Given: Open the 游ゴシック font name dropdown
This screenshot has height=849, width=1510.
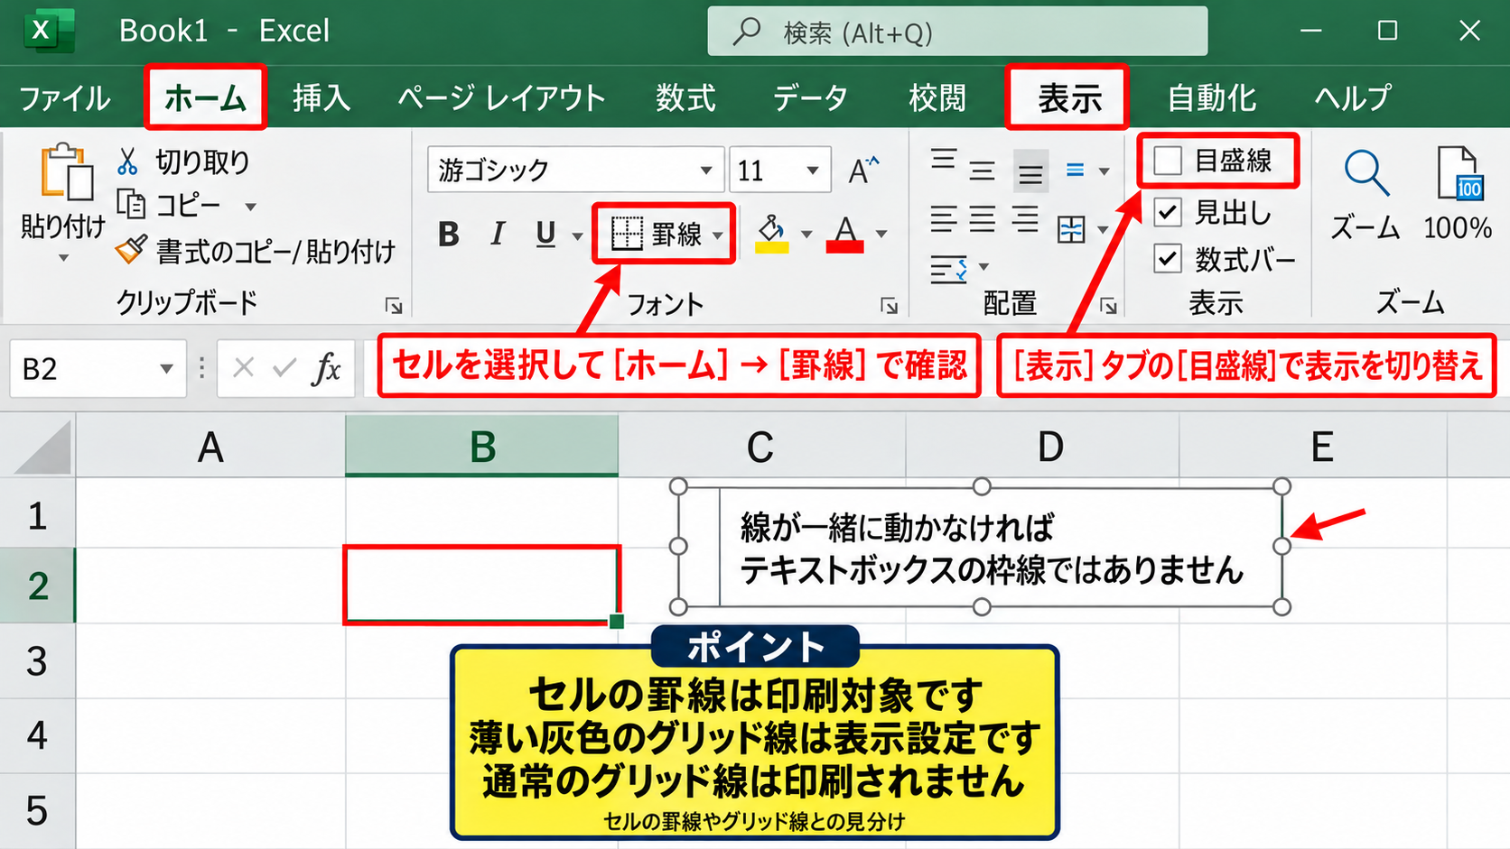Looking at the screenshot, I should 706,171.
